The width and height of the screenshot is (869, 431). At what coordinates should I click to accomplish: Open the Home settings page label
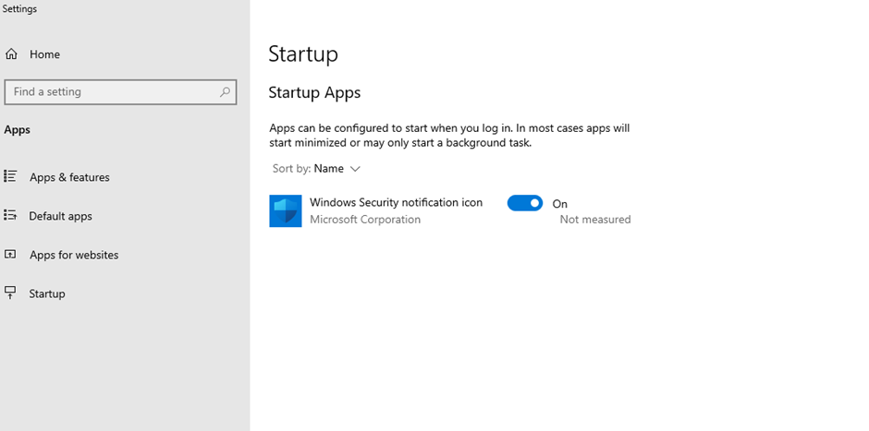pos(45,54)
